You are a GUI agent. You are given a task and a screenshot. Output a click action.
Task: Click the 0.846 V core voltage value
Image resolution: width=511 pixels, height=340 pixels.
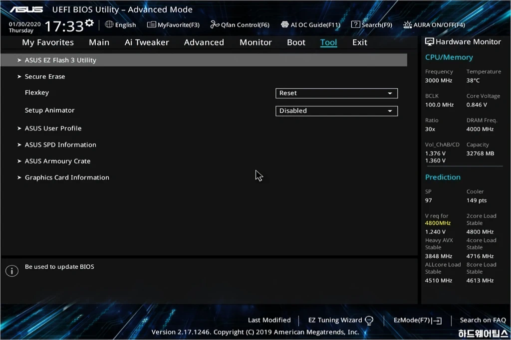click(477, 105)
